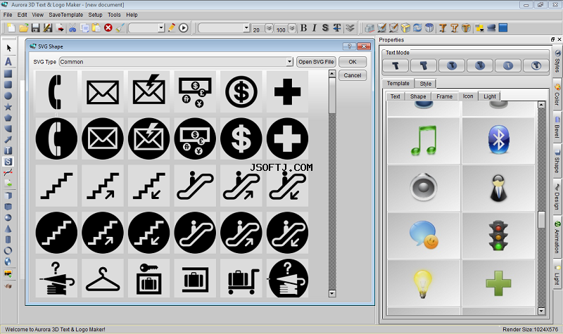Image resolution: width=563 pixels, height=334 pixels.
Task: Open the font name dropdown in toolbar
Action: coord(246,28)
